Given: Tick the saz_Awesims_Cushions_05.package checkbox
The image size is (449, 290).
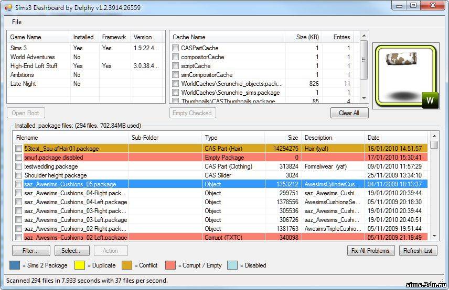Looking at the screenshot, I should click(18, 184).
